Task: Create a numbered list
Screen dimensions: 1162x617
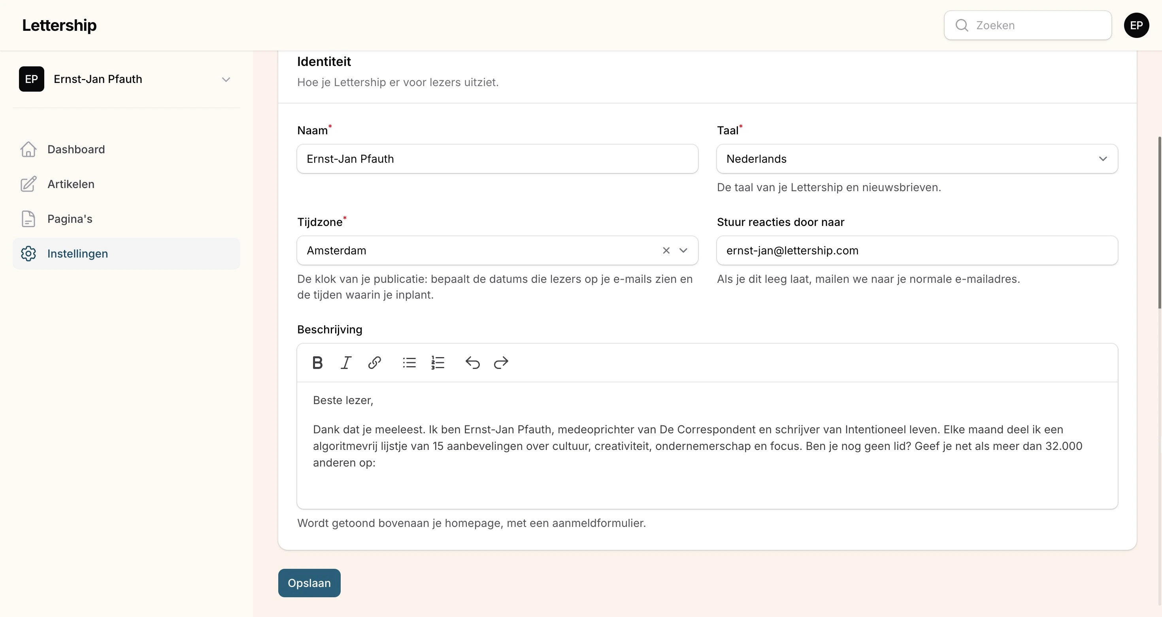Action: click(x=438, y=362)
